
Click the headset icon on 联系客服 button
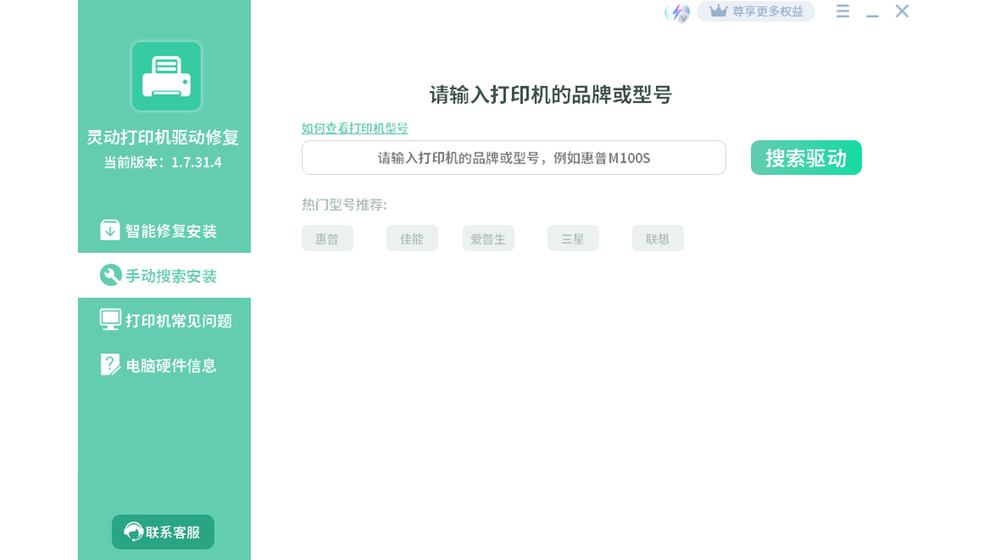point(134,532)
